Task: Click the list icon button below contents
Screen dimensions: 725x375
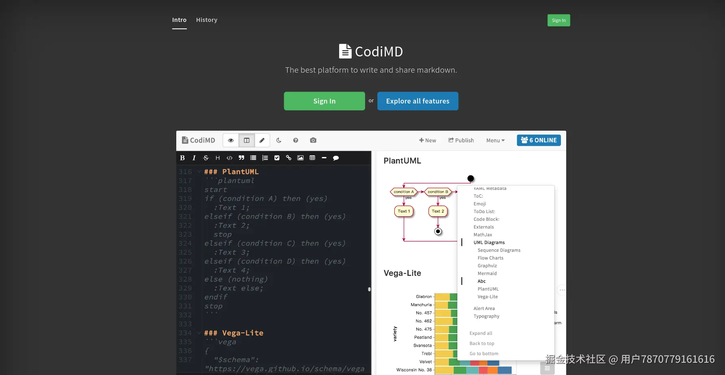Action: click(x=547, y=368)
